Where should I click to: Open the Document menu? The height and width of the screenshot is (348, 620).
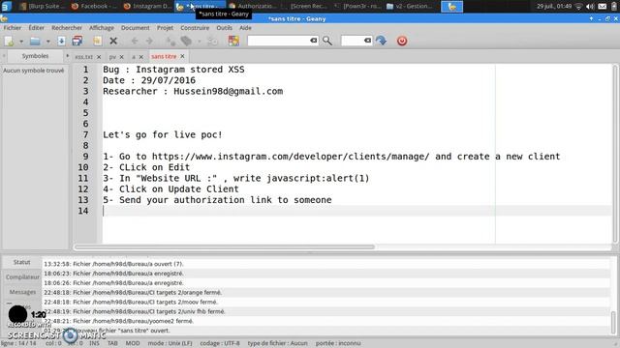tap(136, 28)
